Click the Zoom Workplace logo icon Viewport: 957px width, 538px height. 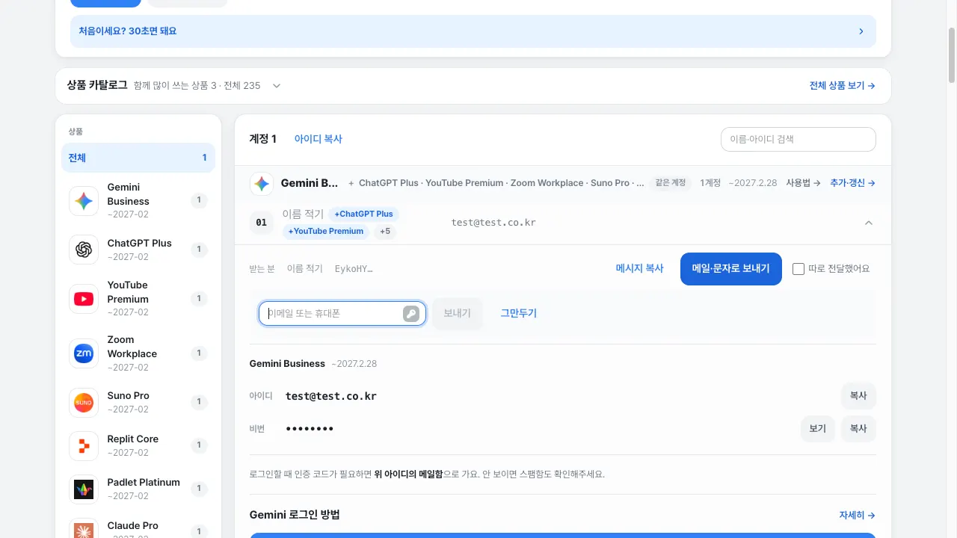click(x=84, y=353)
